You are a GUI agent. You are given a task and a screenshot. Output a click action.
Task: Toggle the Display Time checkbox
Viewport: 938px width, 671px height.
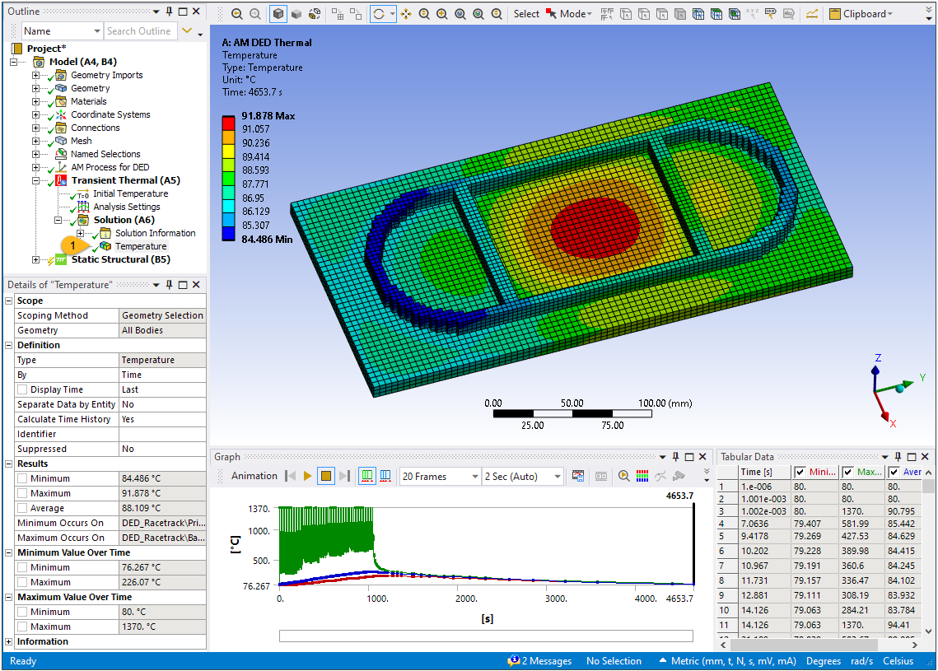[22, 389]
